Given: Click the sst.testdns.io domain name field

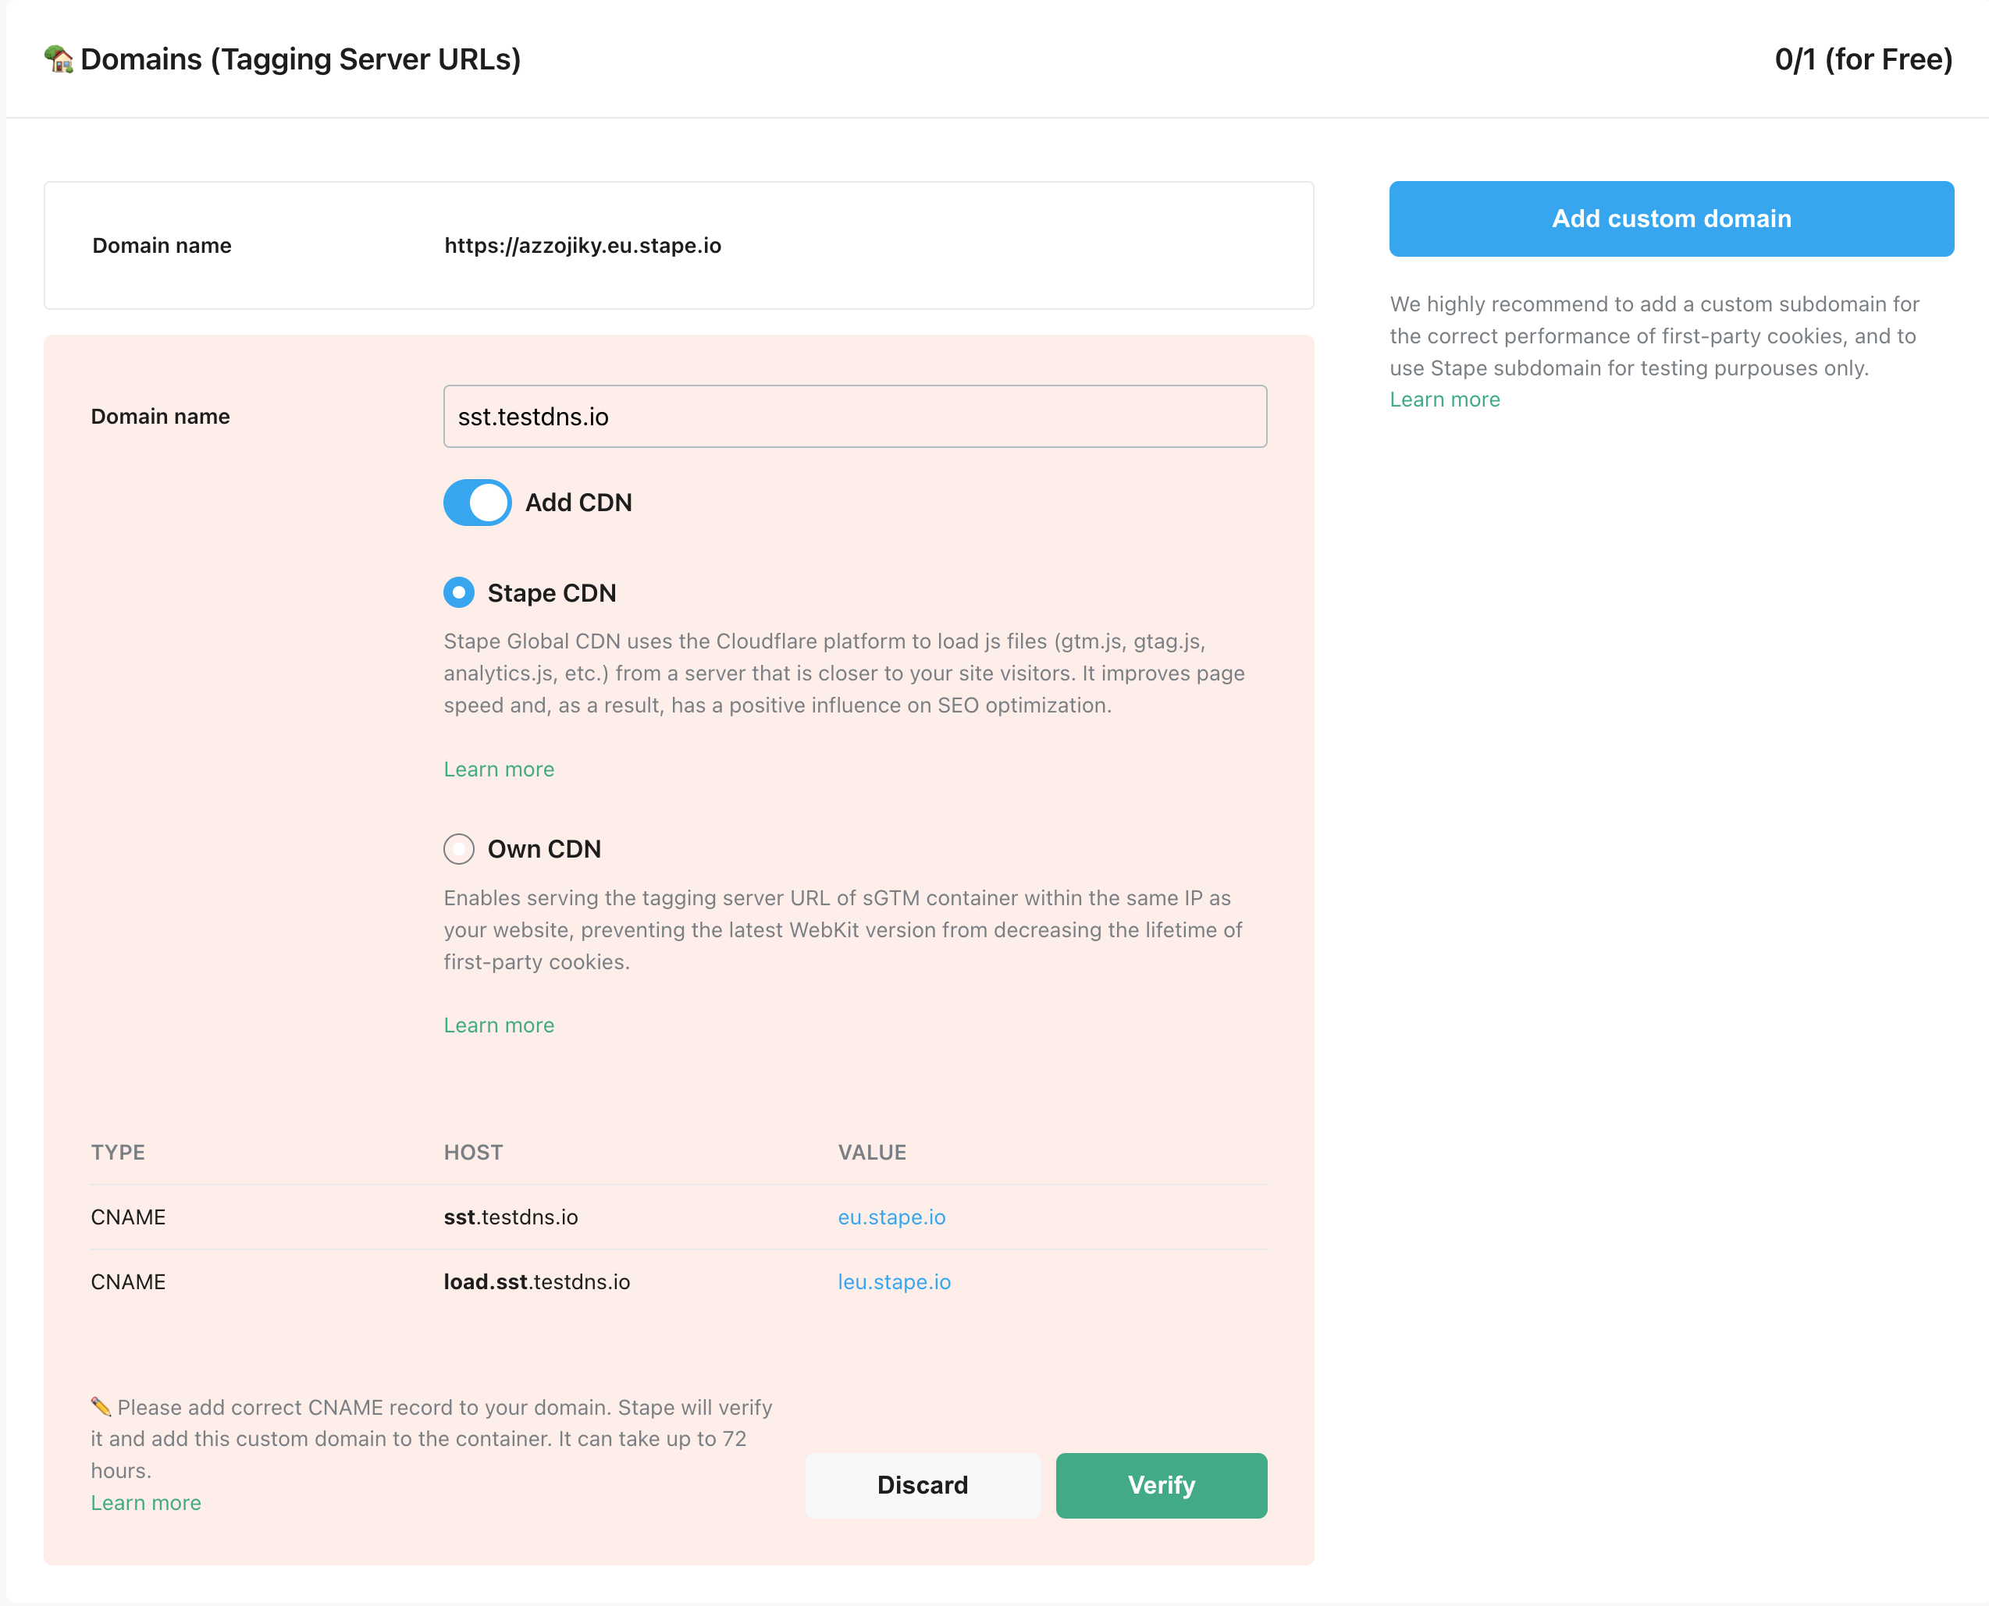Looking at the screenshot, I should 854,416.
